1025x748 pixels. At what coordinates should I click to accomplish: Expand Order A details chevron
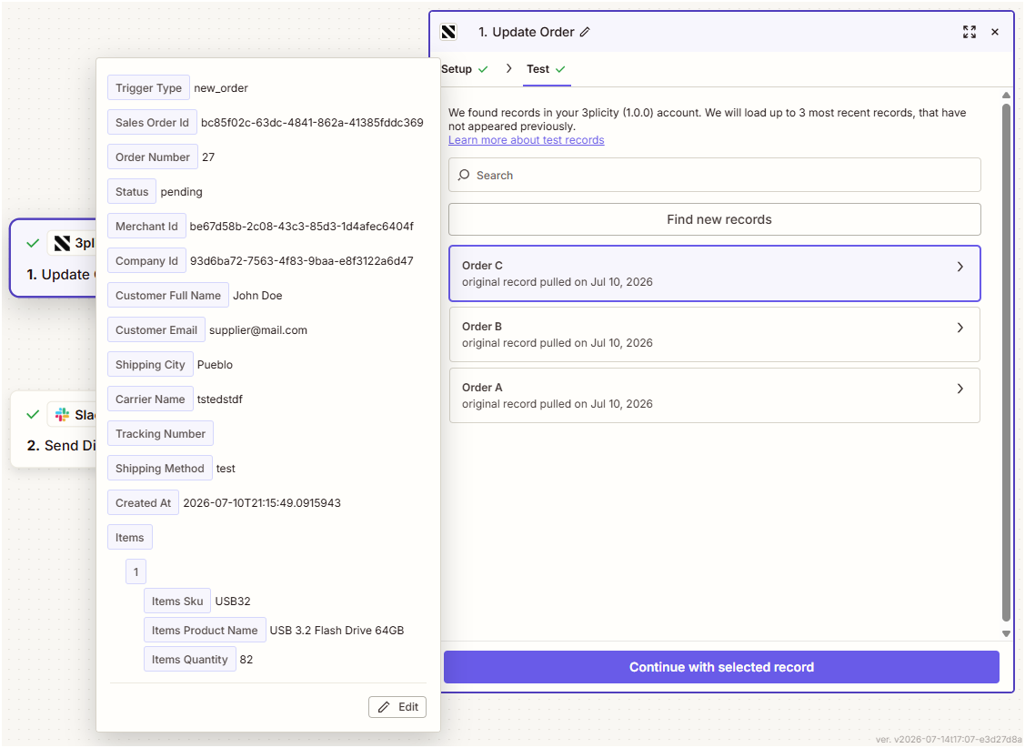(960, 389)
